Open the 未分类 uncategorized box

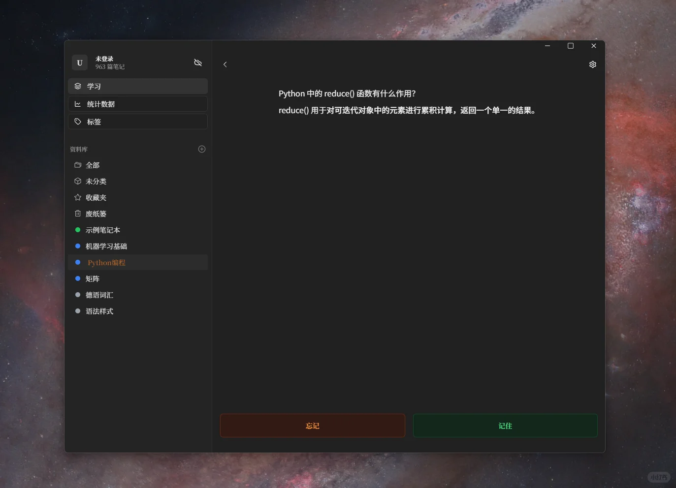[x=96, y=181]
